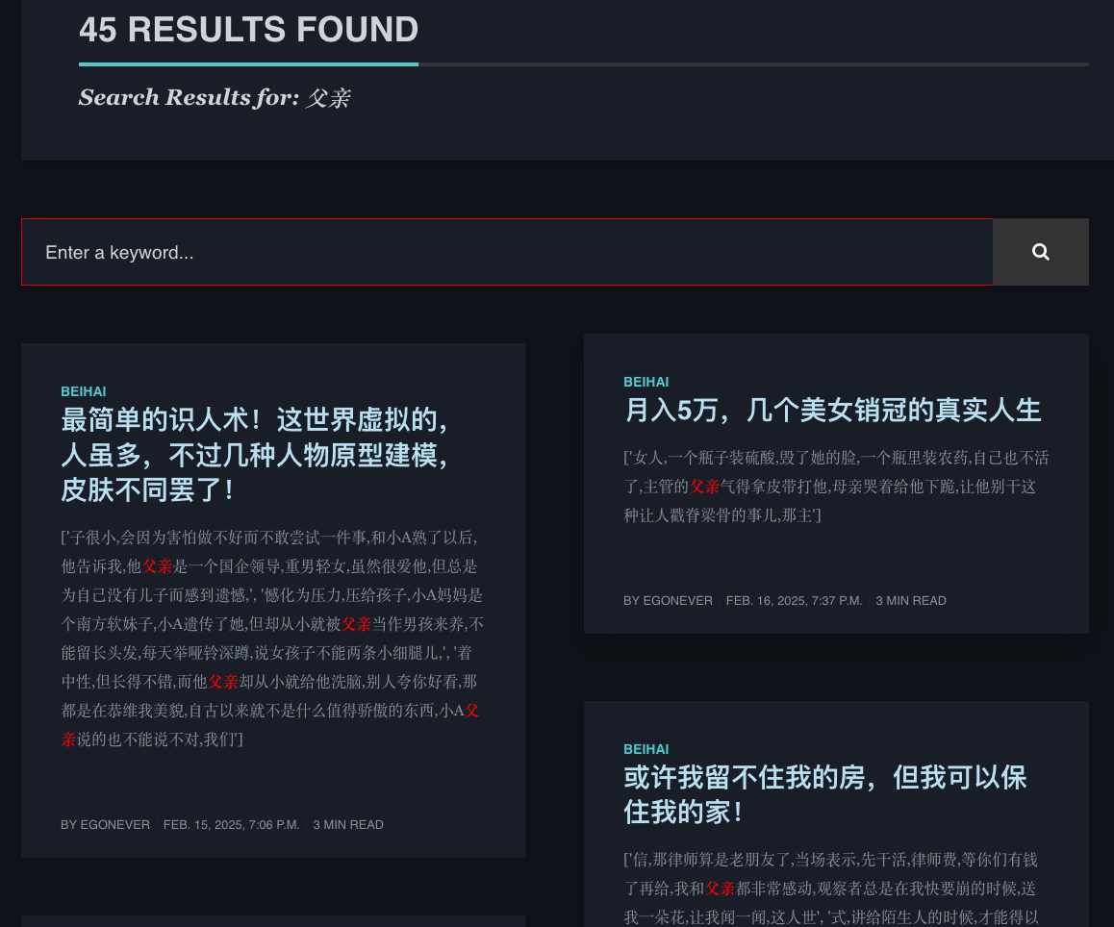Click the second post card
Viewport: 1114px width, 927px height.
tap(836, 486)
